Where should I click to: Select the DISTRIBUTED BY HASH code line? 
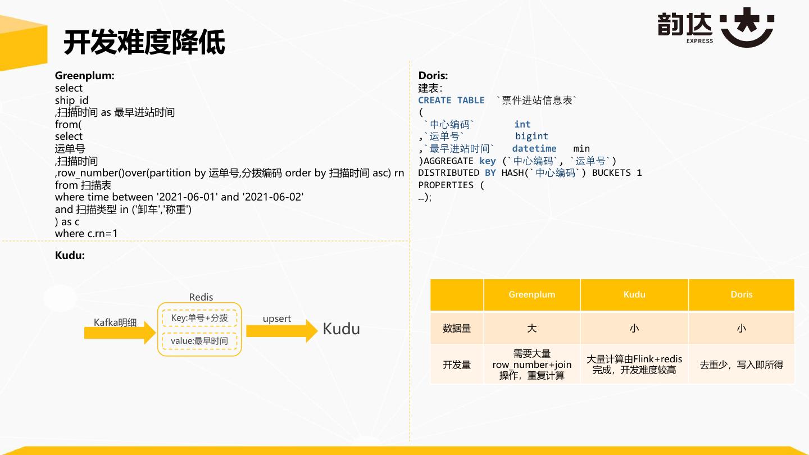[x=529, y=173]
